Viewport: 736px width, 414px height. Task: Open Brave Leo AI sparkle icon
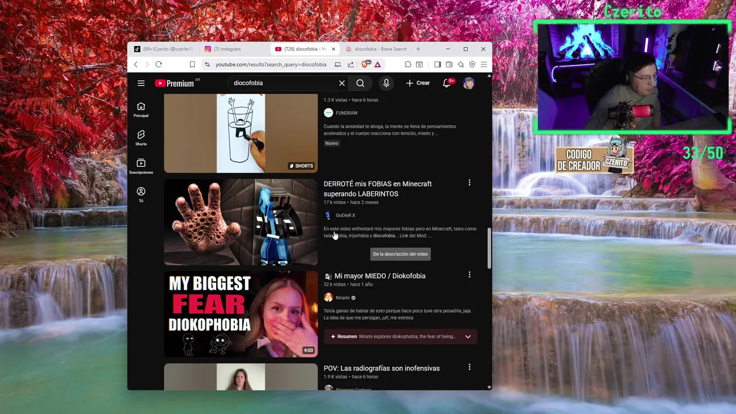461,64
